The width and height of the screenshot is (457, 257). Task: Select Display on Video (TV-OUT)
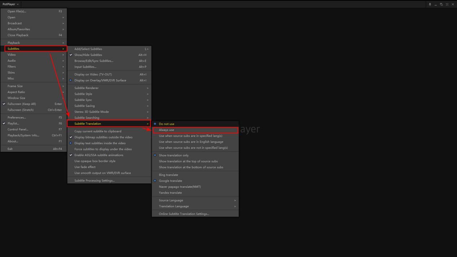tap(109, 74)
